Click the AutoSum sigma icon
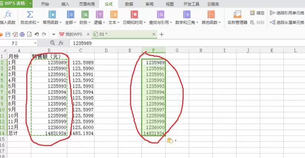Screen dimensions: 305x158 (30, 14)
